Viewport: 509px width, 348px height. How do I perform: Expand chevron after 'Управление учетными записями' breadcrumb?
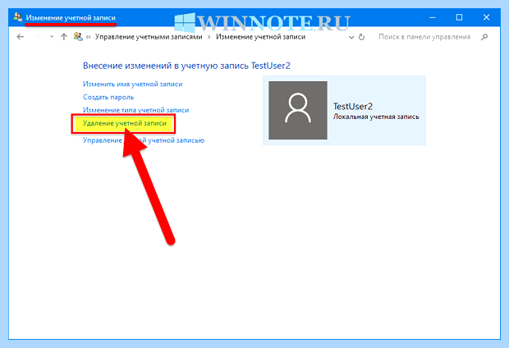click(209, 37)
